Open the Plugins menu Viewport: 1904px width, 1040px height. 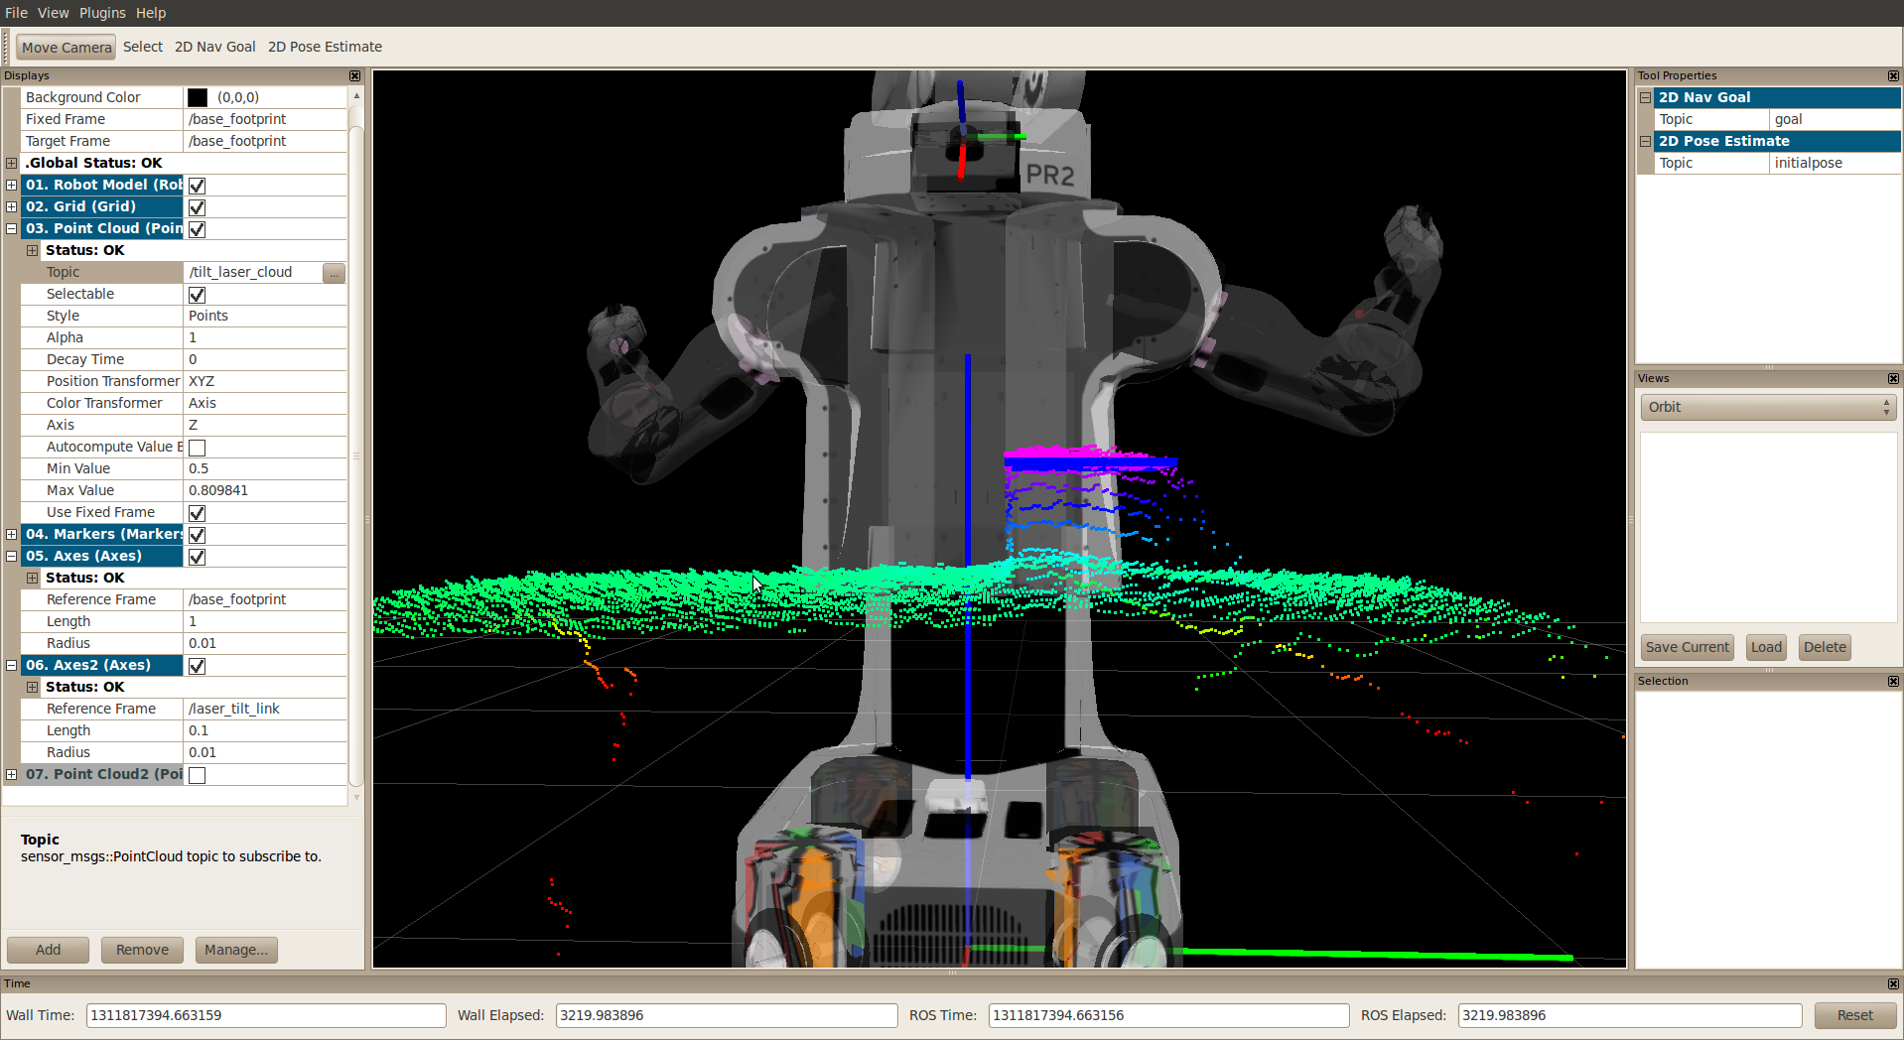102,13
